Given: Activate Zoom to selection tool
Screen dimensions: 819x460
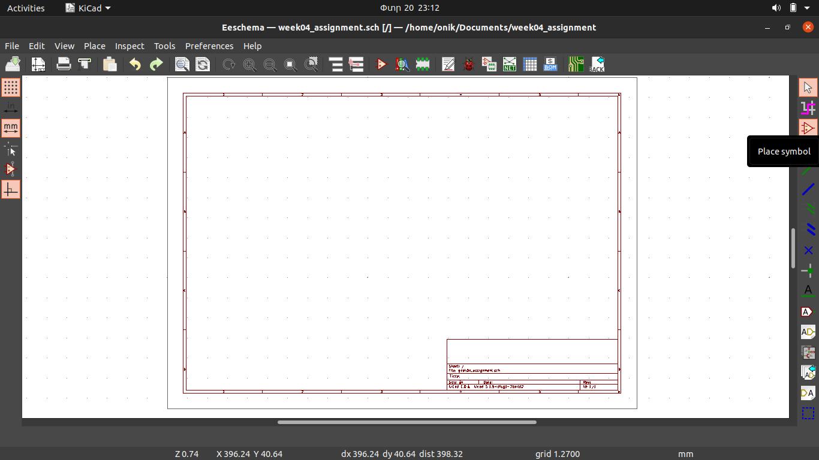Looking at the screenshot, I should 312,64.
